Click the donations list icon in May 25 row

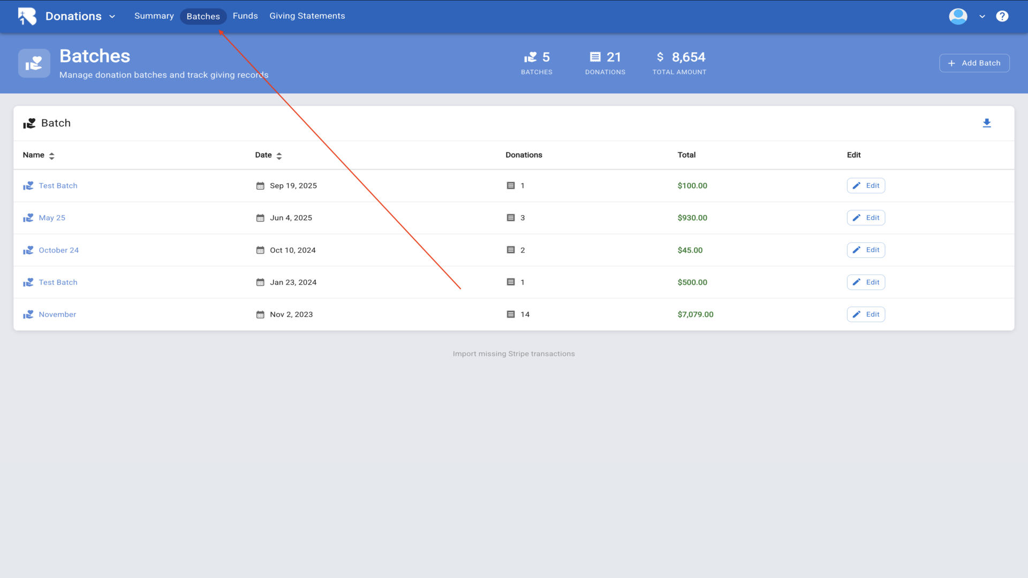[511, 218]
